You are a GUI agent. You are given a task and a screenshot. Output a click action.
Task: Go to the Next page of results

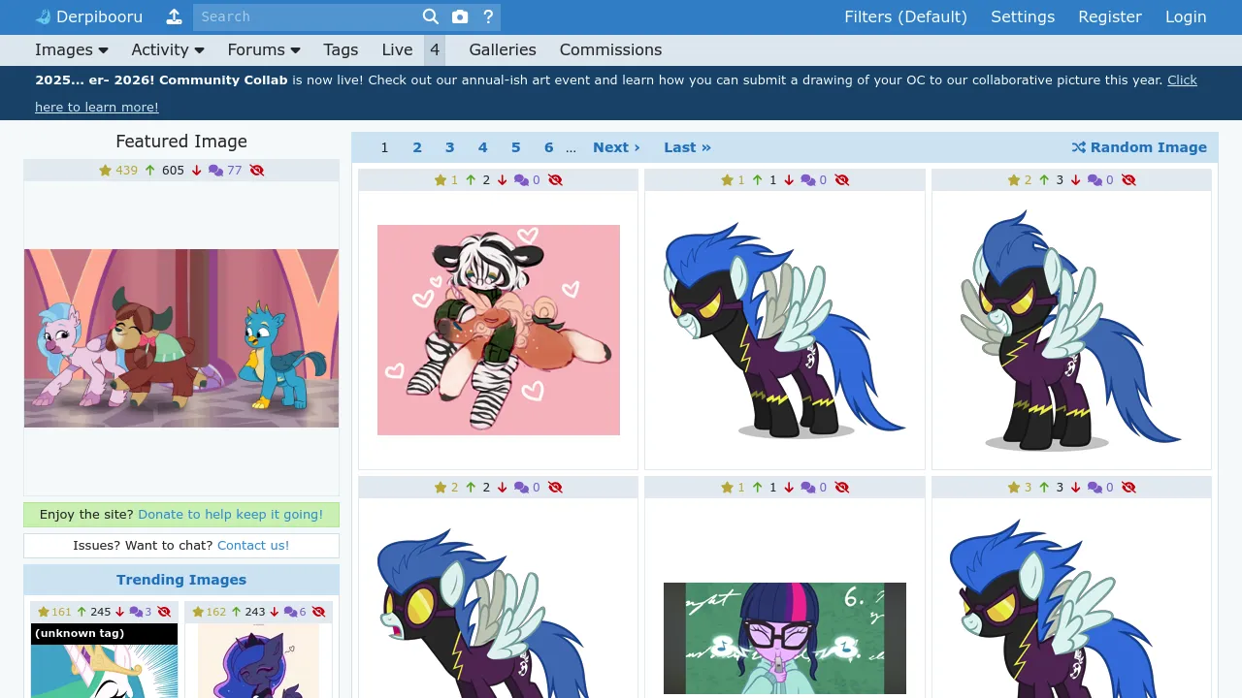(x=616, y=147)
